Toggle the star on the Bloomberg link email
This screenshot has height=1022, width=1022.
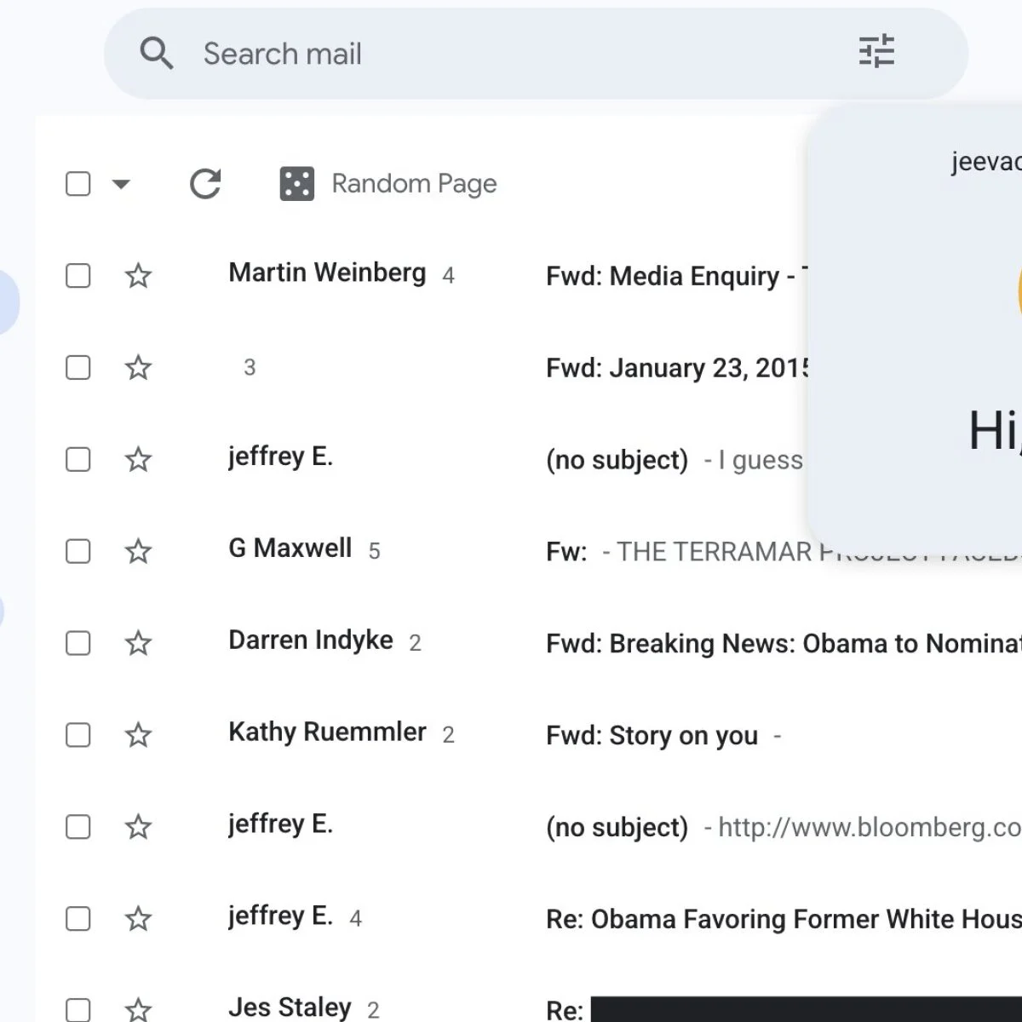coord(137,826)
